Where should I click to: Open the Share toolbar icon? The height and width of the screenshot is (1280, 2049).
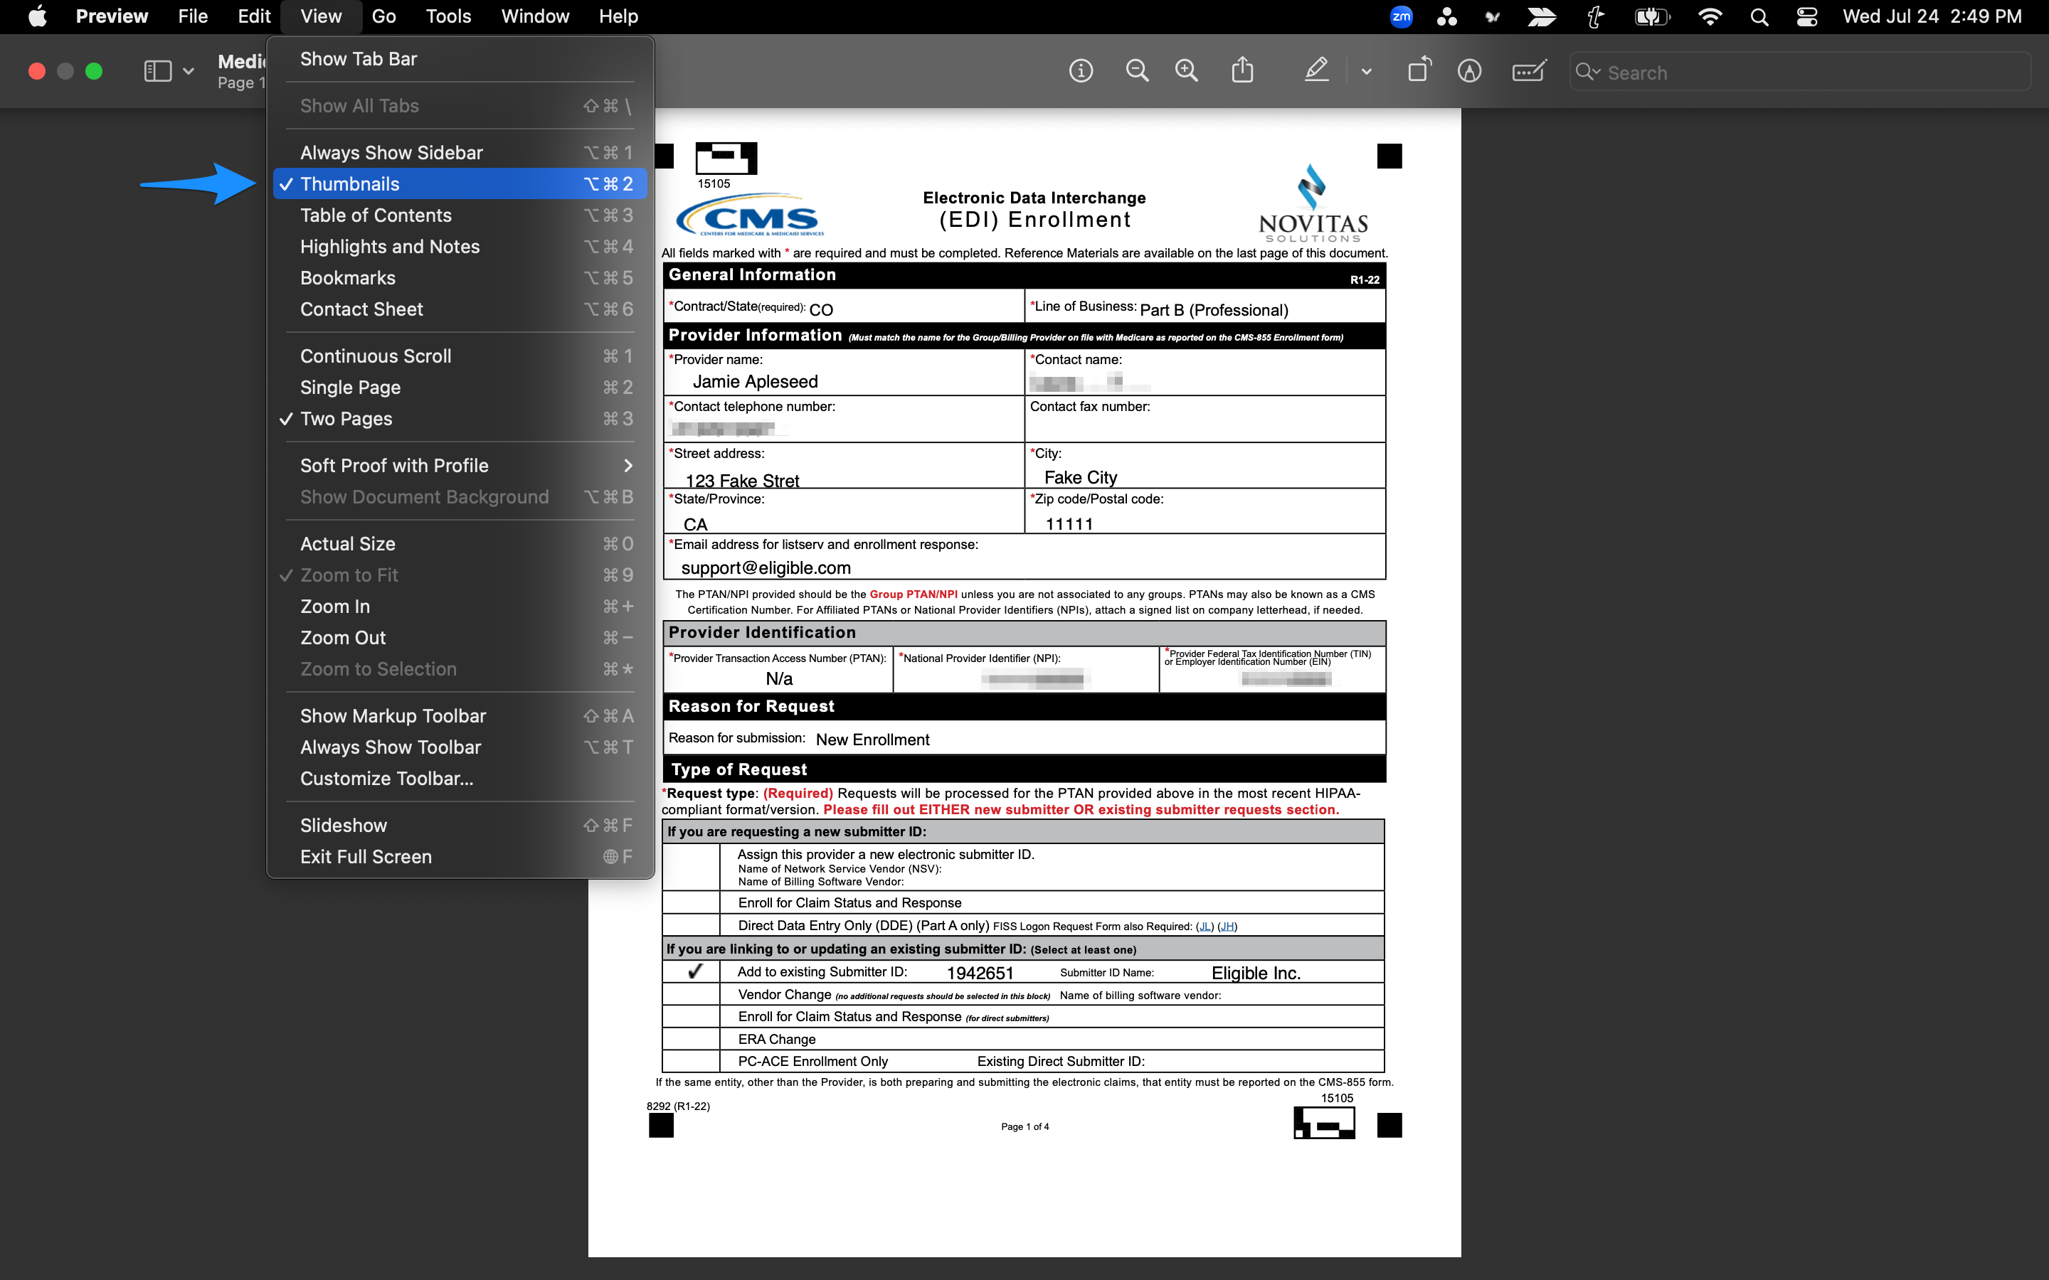[x=1242, y=70]
